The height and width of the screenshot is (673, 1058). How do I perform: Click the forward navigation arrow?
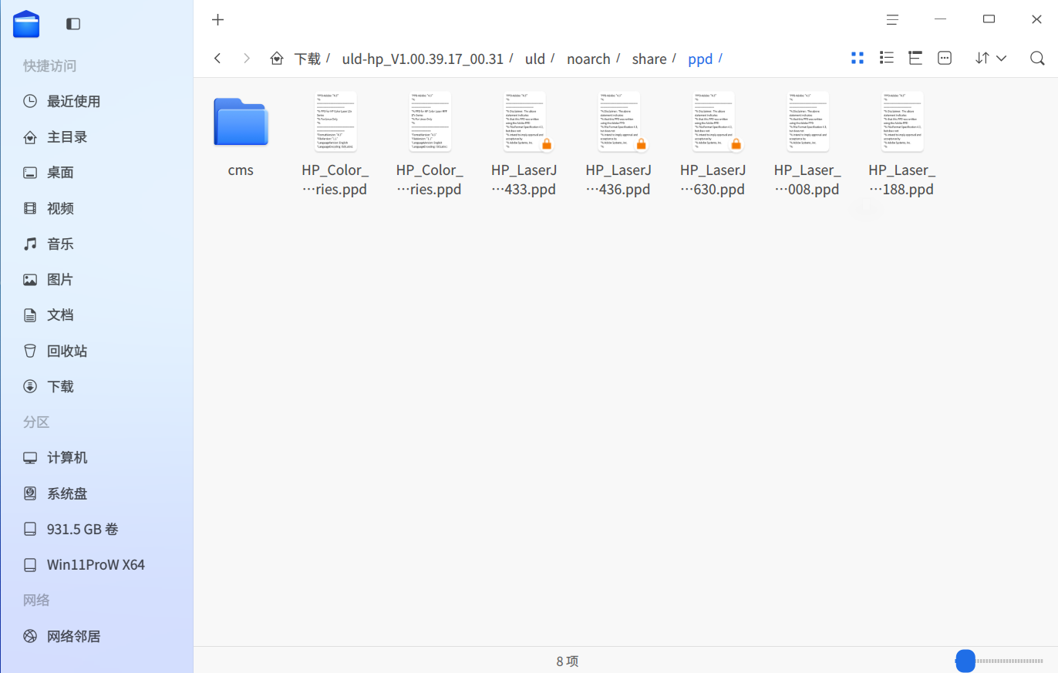pos(247,59)
